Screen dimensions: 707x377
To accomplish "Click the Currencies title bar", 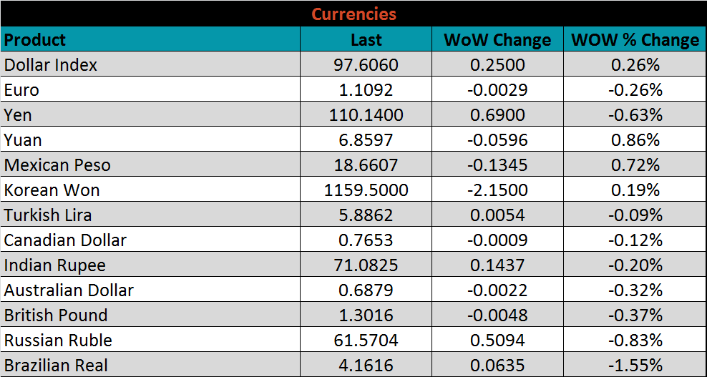I will point(353,14).
